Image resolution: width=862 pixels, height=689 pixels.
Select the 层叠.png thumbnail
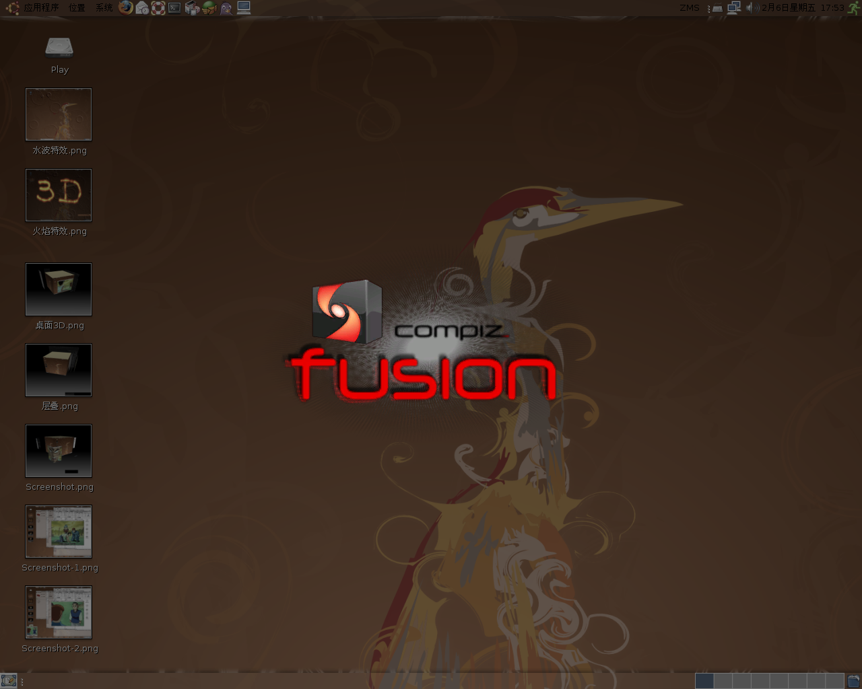(x=59, y=370)
